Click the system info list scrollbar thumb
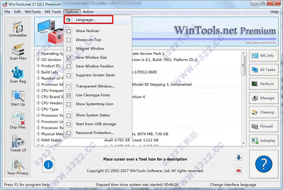 pyautogui.click(x=243, y=66)
